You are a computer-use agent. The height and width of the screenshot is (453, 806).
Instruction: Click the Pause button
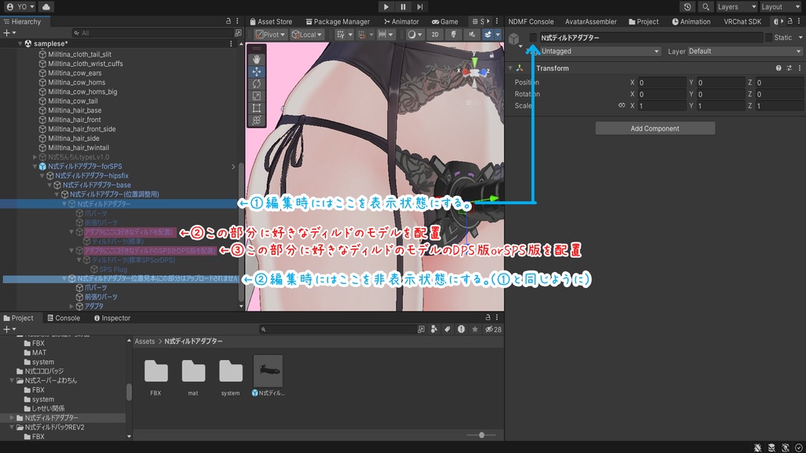coord(403,6)
